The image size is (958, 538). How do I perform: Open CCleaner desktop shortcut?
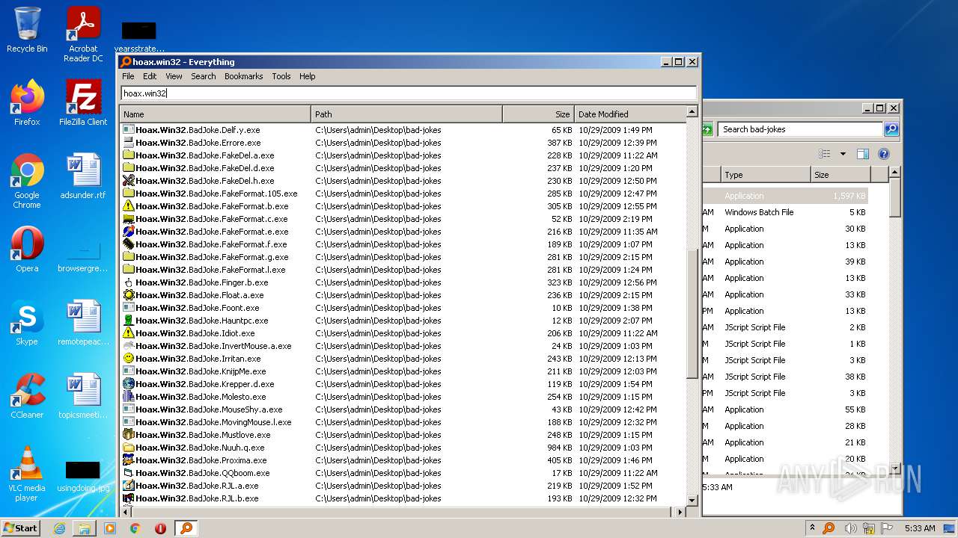(x=27, y=396)
